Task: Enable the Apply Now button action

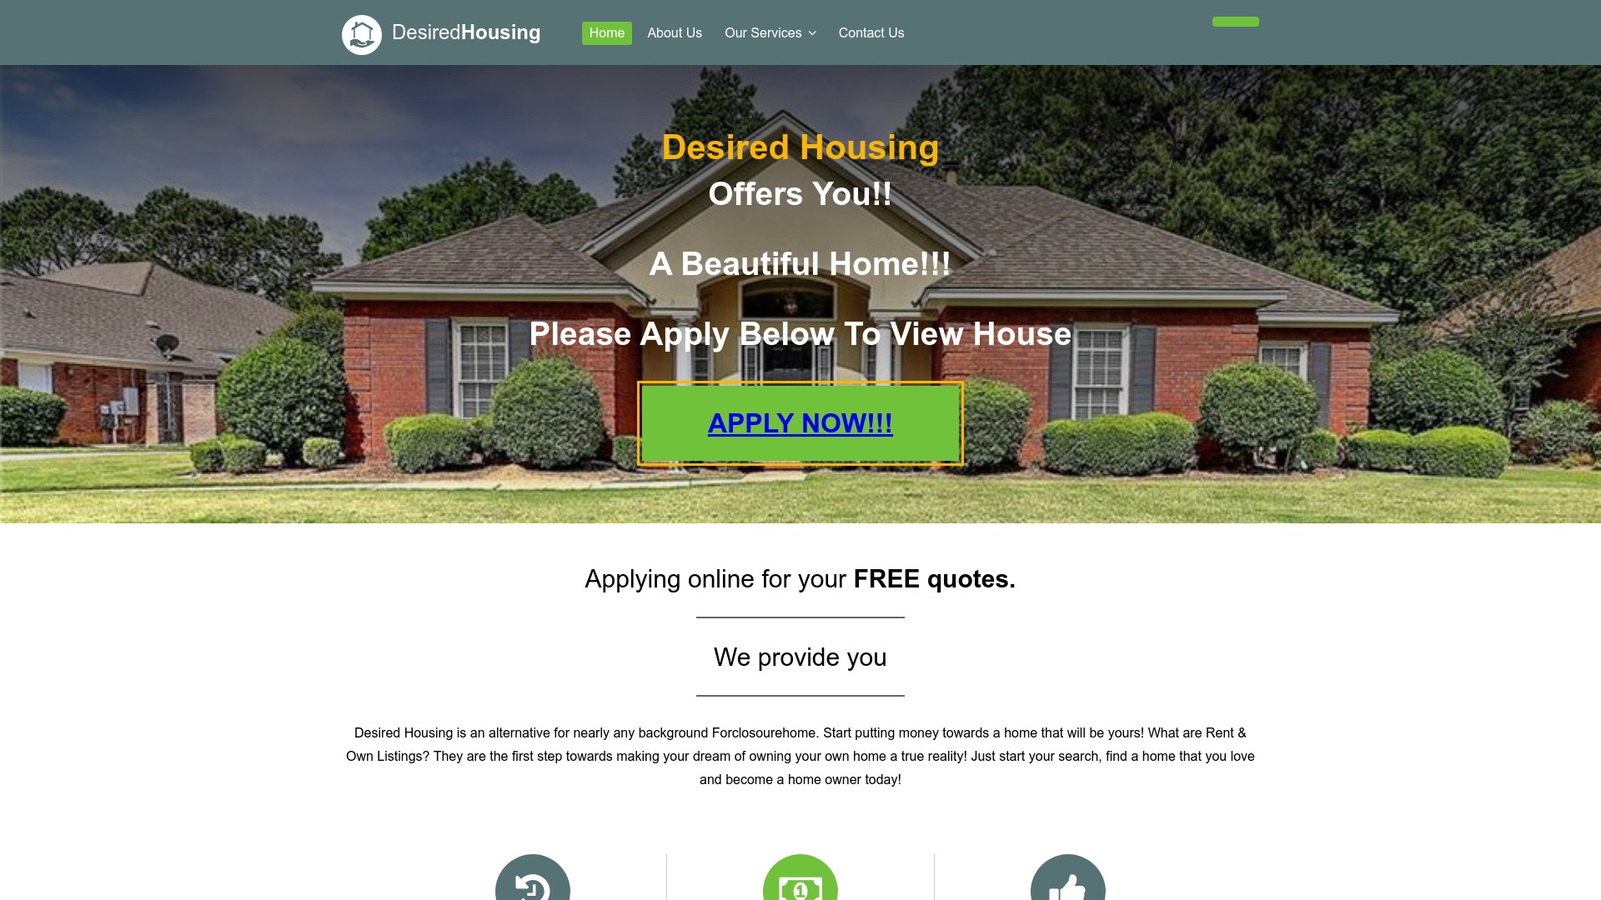Action: (x=800, y=422)
